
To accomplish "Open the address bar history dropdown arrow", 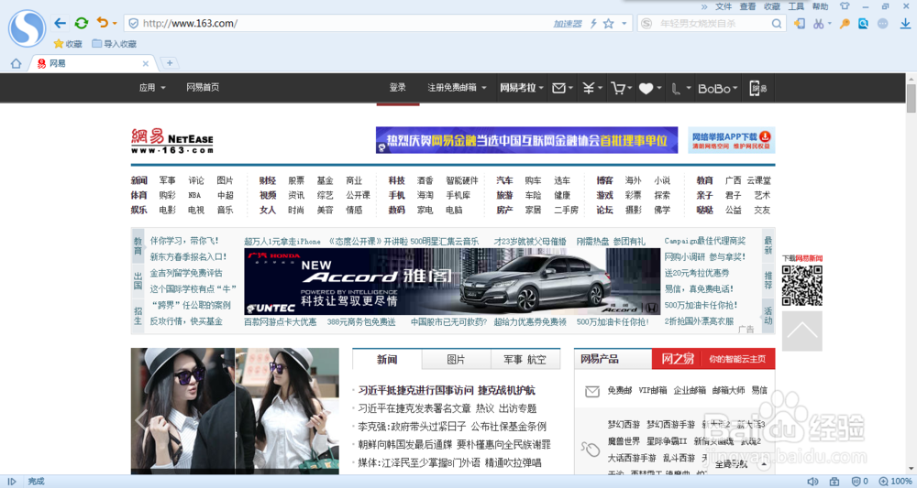I will (x=624, y=24).
